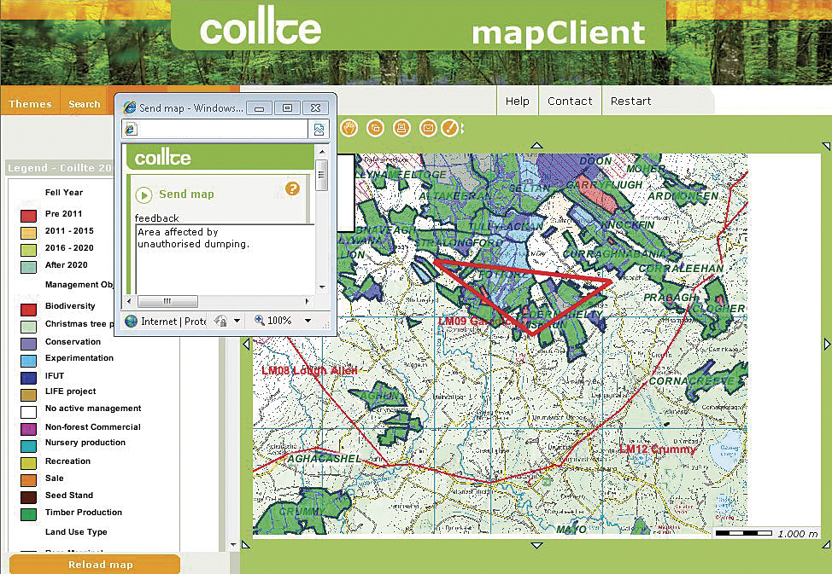Click the 2016 - 2020 yellow-green swatch
832x574 pixels.
(x=29, y=250)
